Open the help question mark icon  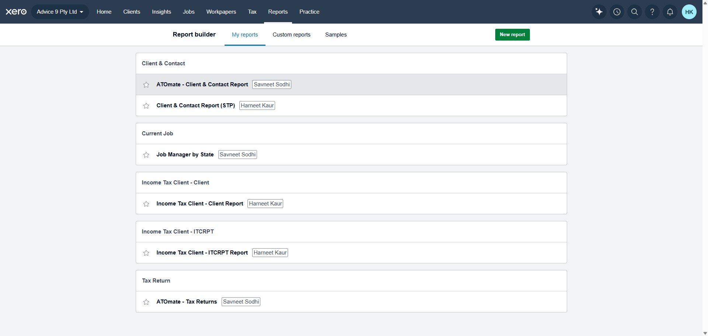pos(652,12)
